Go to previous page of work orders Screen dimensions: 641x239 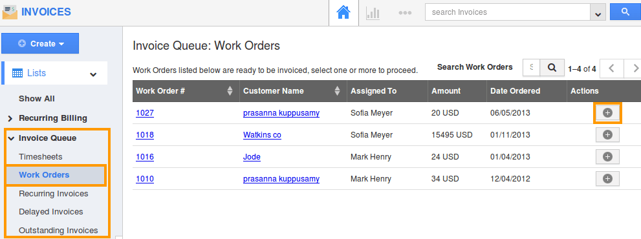[611, 68]
